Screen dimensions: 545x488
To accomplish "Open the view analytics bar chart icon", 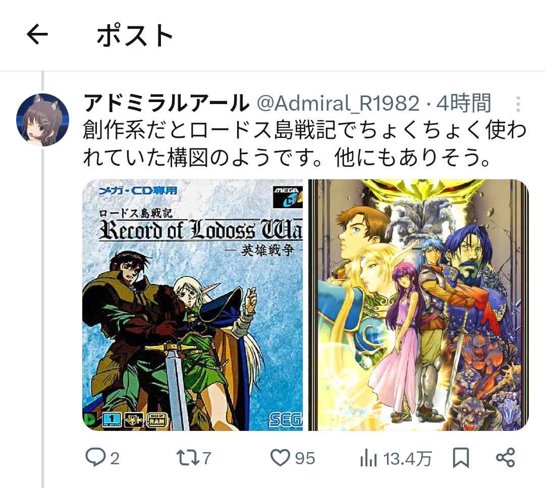I will click(368, 458).
